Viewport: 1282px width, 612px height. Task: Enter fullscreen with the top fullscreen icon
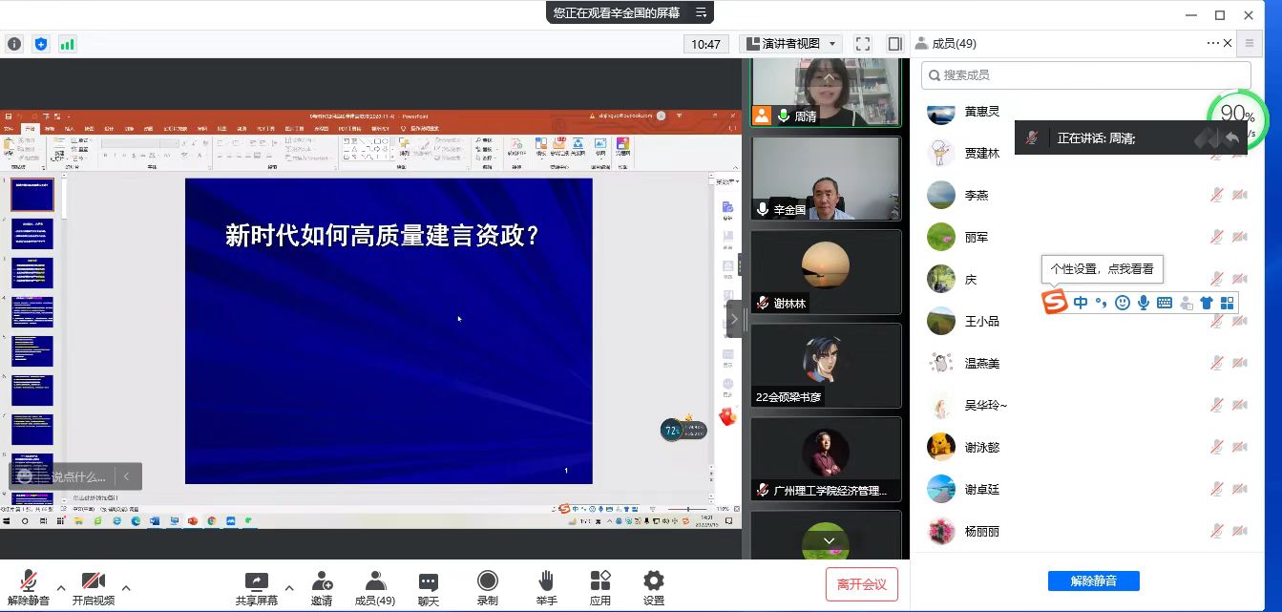click(x=862, y=43)
